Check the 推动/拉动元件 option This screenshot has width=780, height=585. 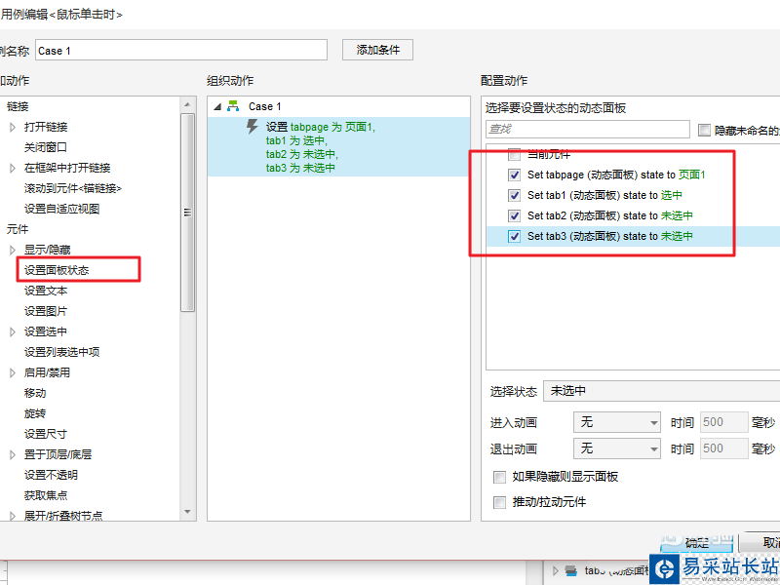coord(500,502)
